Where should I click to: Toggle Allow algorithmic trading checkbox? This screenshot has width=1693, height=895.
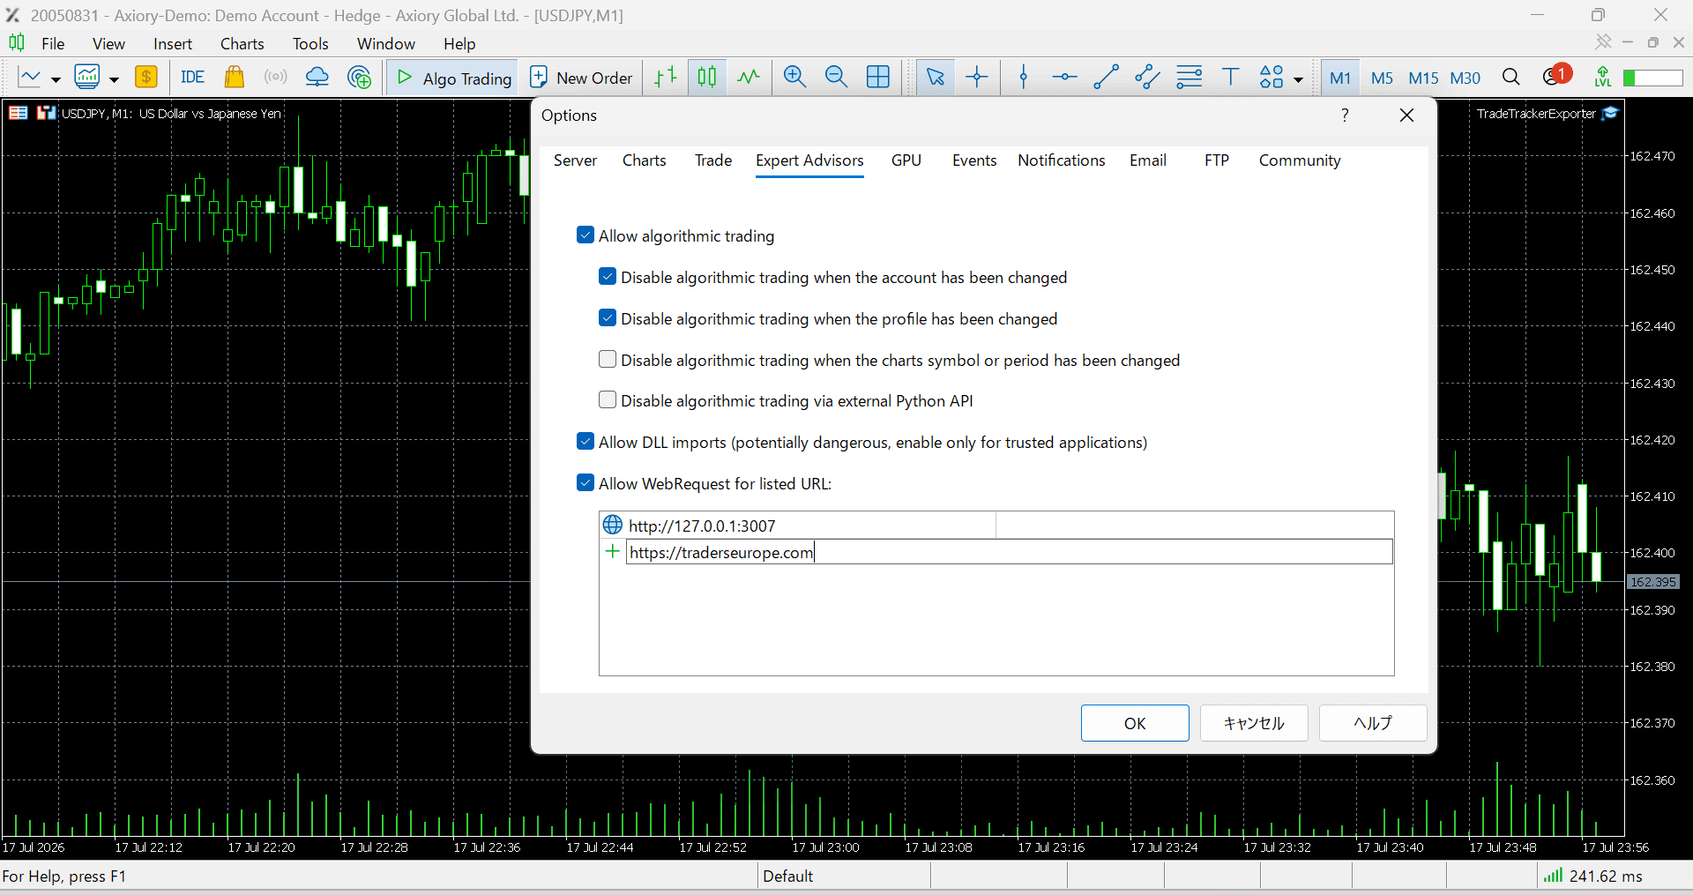pyautogui.click(x=585, y=235)
